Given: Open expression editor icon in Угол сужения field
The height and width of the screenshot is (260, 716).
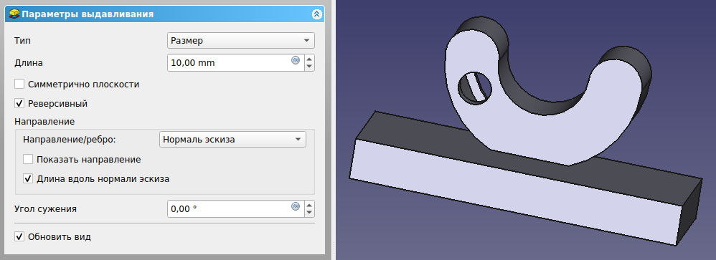Looking at the screenshot, I should tap(296, 206).
